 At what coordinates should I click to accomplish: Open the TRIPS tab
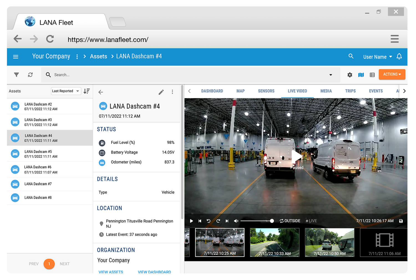point(350,91)
